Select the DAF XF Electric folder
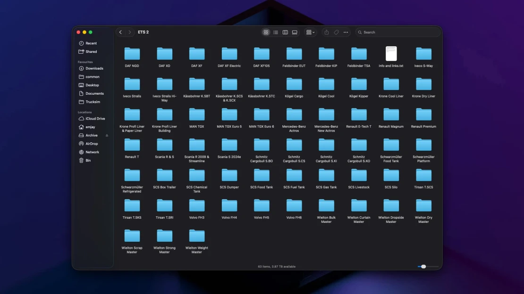 (x=229, y=54)
